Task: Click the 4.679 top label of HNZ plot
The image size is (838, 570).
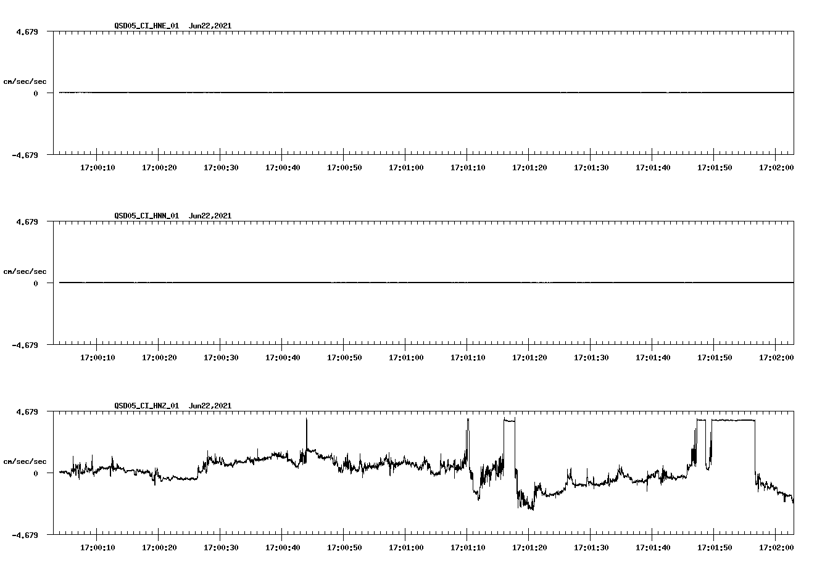Action: click(x=27, y=411)
